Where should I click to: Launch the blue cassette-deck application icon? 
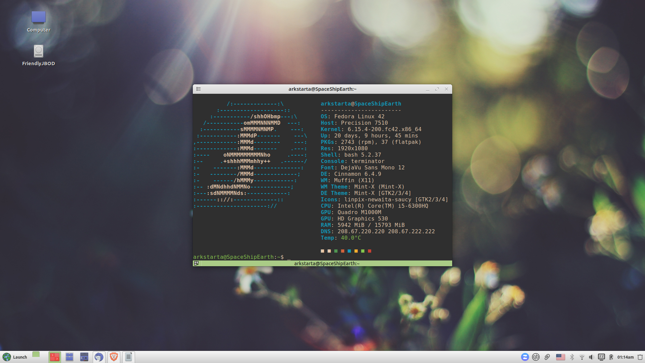pos(84,357)
